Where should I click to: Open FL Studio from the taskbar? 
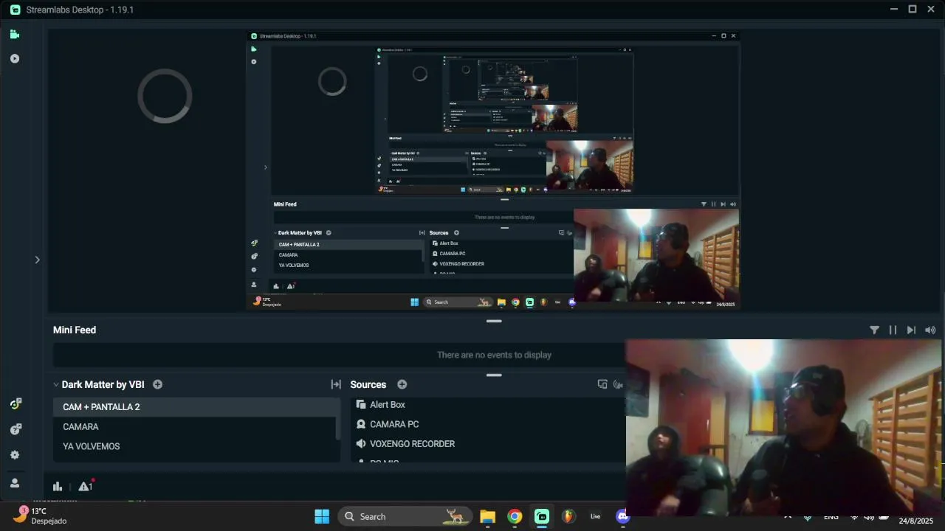(568, 516)
